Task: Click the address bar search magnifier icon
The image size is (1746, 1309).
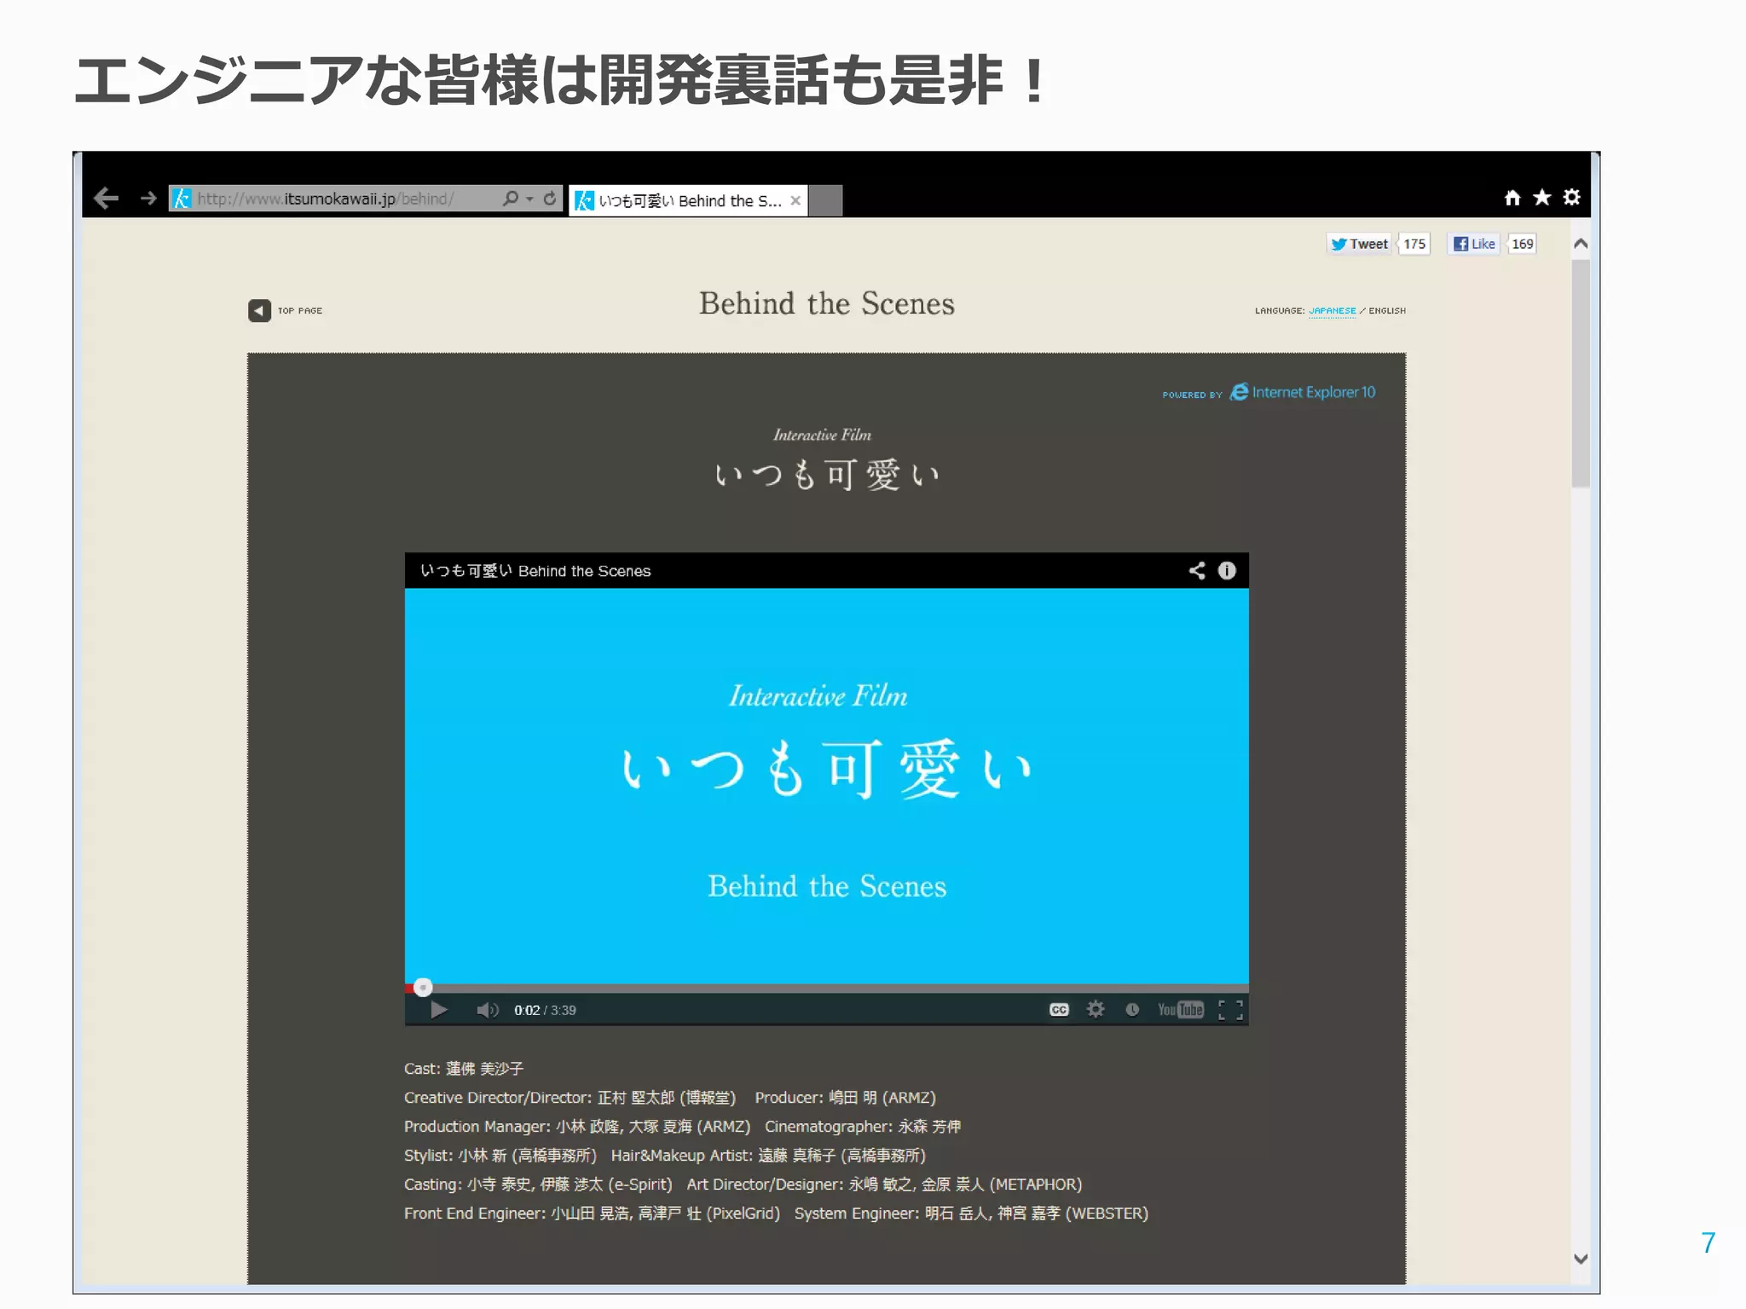Action: pyautogui.click(x=511, y=199)
